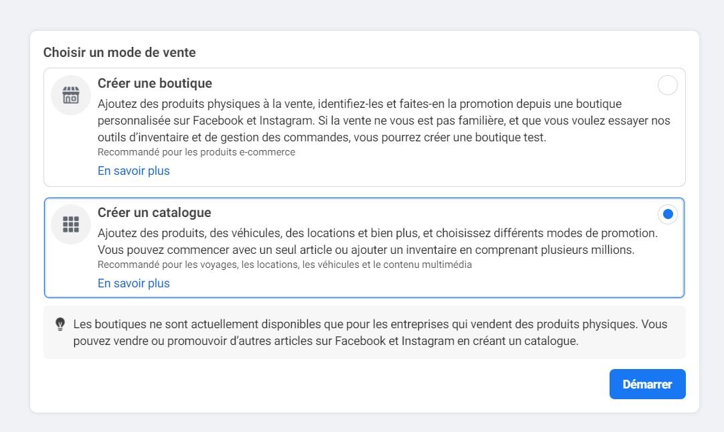724x432 pixels.
Task: Select the boutique storefront icon in its gray circle
Action: pos(70,95)
